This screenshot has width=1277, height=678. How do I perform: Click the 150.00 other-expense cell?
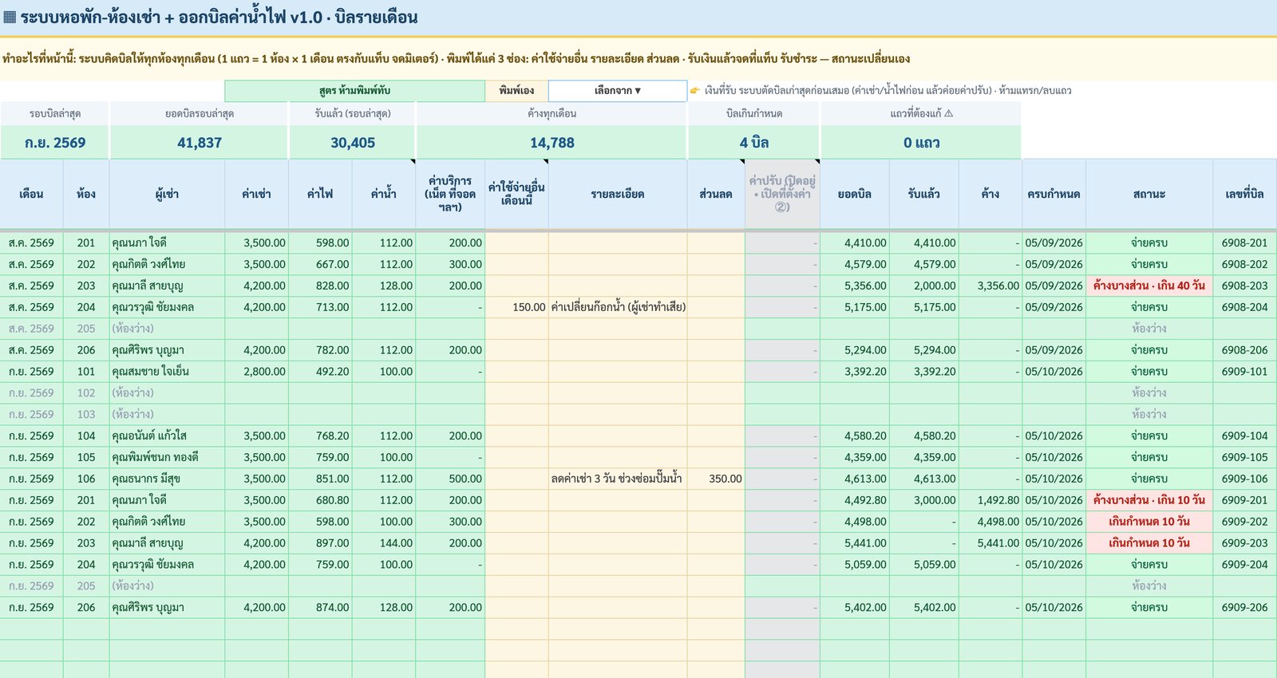click(516, 307)
